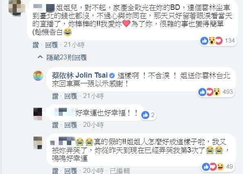Click Jolin Tsai's rainbow profile avatar

click(x=38, y=76)
